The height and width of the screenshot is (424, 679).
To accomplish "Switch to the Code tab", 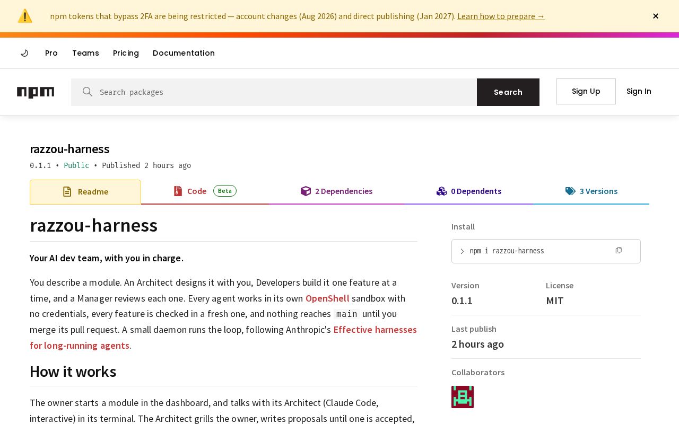I will pyautogui.click(x=205, y=191).
